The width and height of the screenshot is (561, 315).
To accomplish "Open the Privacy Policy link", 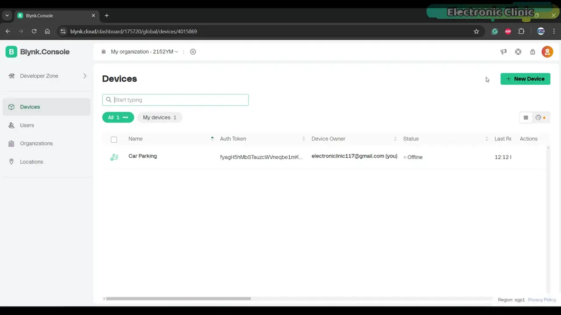I will (542, 300).
